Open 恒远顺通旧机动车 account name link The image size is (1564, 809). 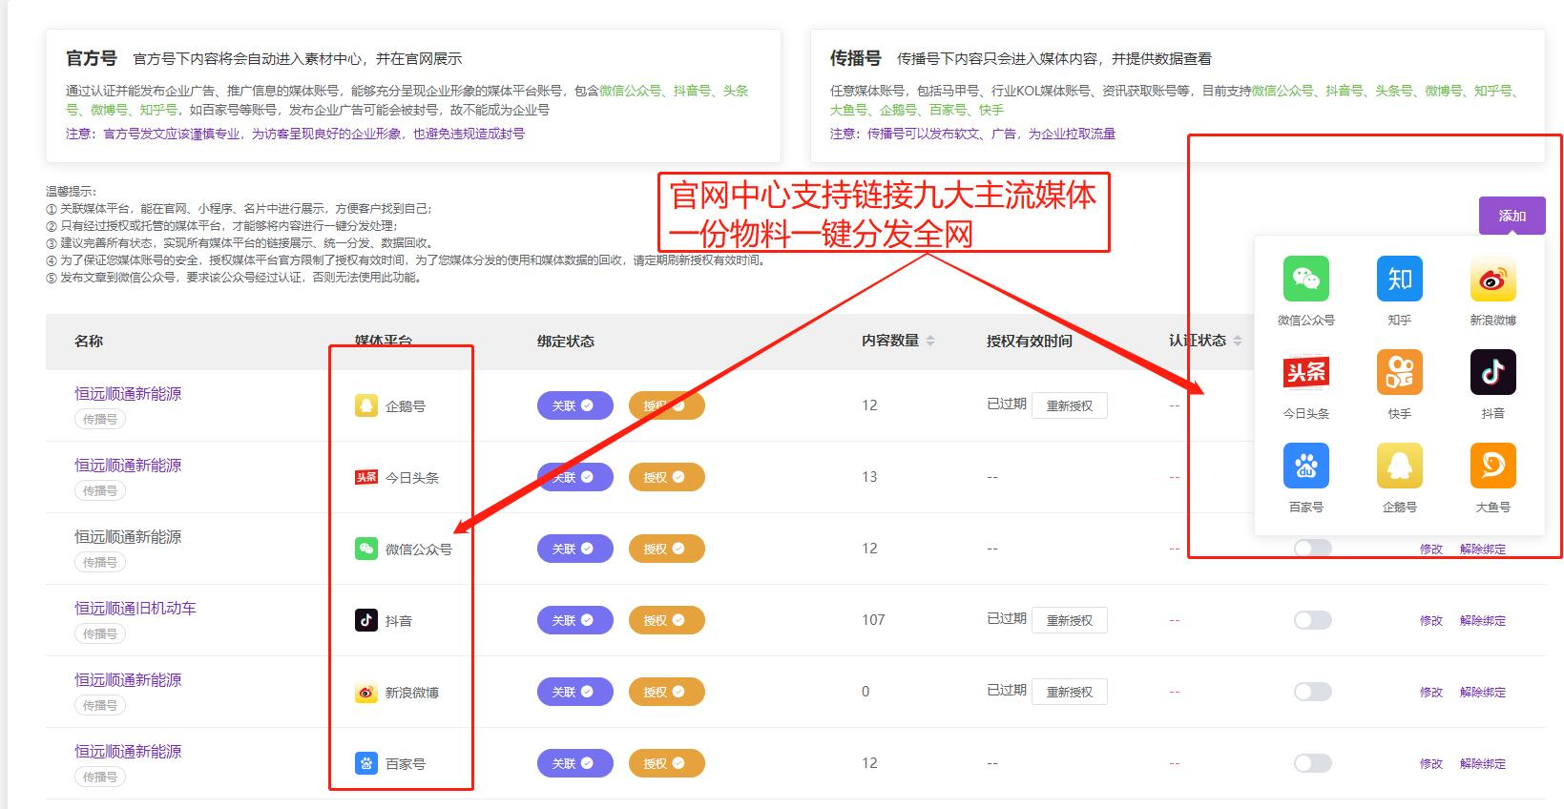coord(136,609)
